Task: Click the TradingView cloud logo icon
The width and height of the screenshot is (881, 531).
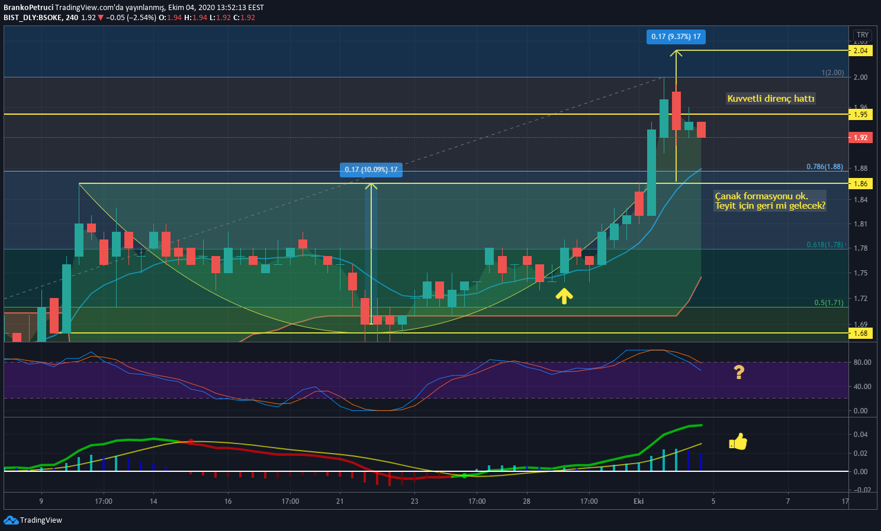Action: (11, 520)
